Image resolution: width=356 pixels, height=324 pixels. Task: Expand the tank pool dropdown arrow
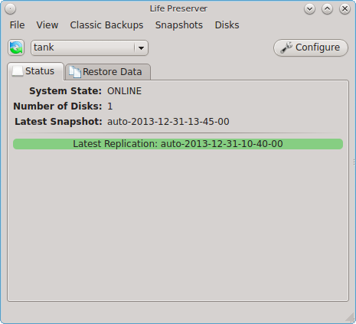(141, 47)
